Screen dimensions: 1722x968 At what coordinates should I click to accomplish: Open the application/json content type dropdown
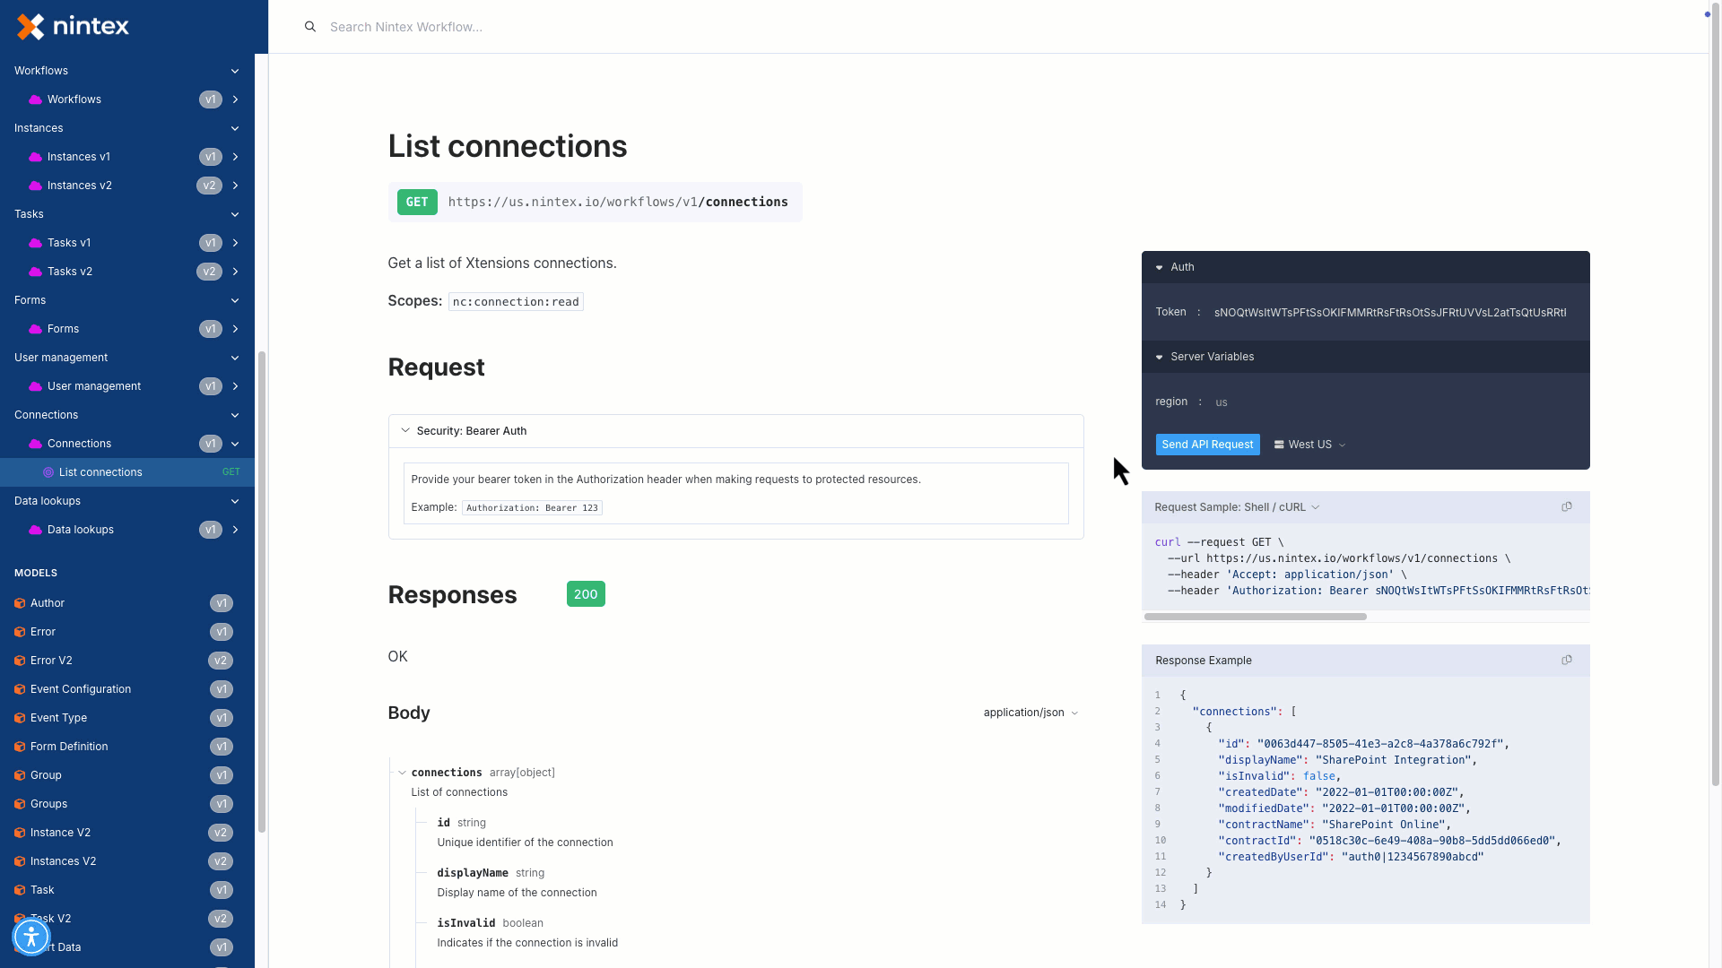click(x=1031, y=713)
